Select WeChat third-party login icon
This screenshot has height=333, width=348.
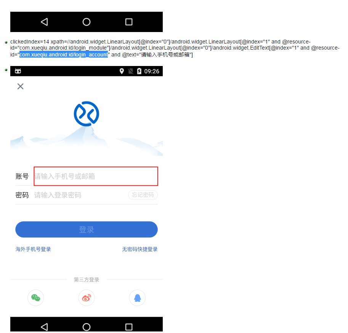pyautogui.click(x=36, y=298)
